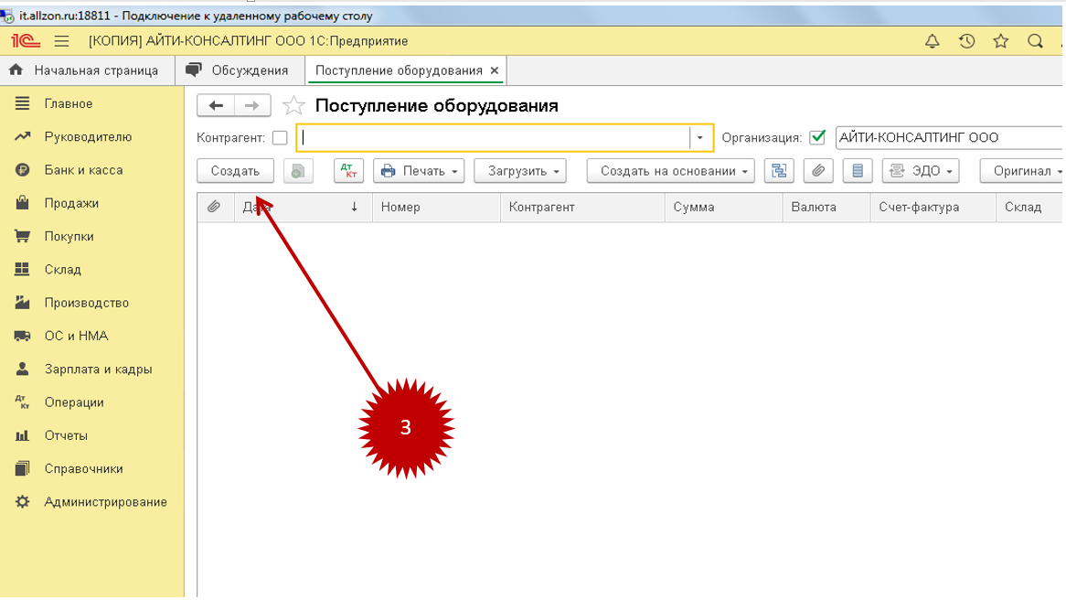Open the Печать dropdown
This screenshot has height=600, width=1066.
[x=419, y=171]
